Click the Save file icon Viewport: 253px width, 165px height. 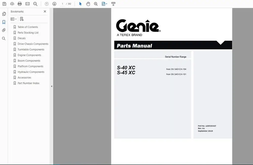[x=4, y=4]
